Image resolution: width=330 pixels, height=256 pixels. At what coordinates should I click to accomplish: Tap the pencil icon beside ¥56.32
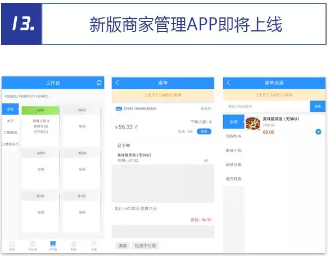pyautogui.click(x=136, y=126)
